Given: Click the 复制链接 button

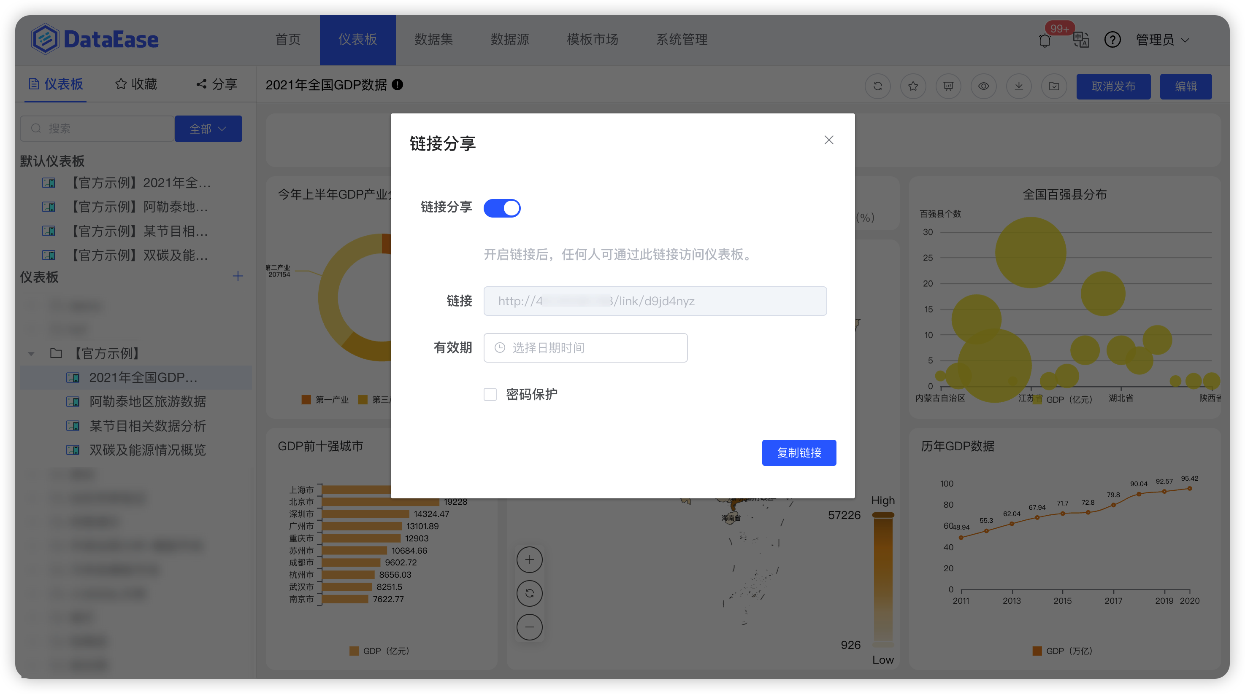Looking at the screenshot, I should pos(799,452).
